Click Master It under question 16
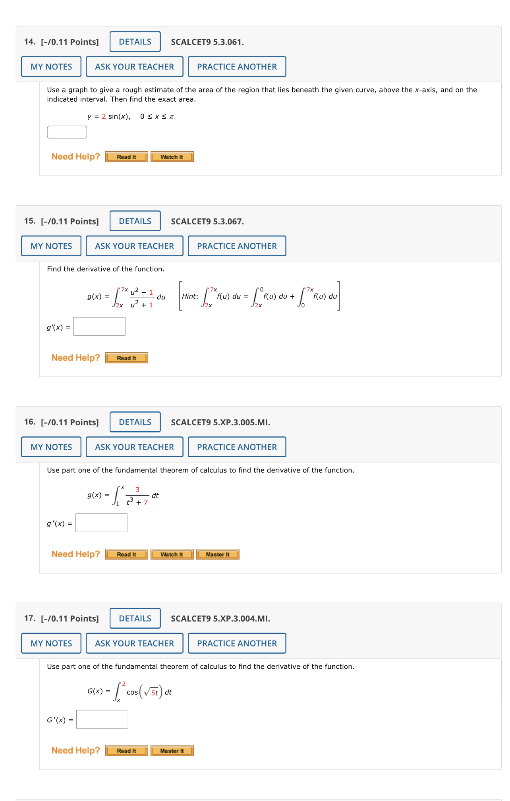The image size is (510, 801). [x=217, y=554]
